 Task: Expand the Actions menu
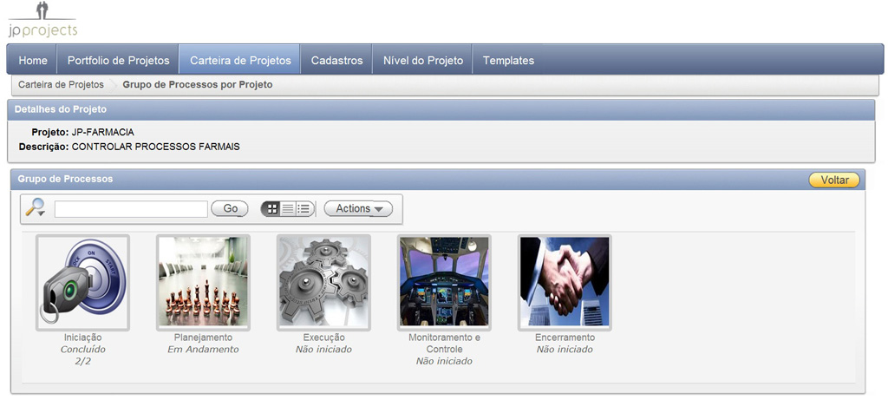pos(358,208)
